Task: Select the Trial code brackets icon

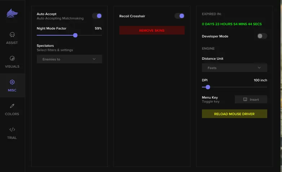Action: pyautogui.click(x=12, y=130)
